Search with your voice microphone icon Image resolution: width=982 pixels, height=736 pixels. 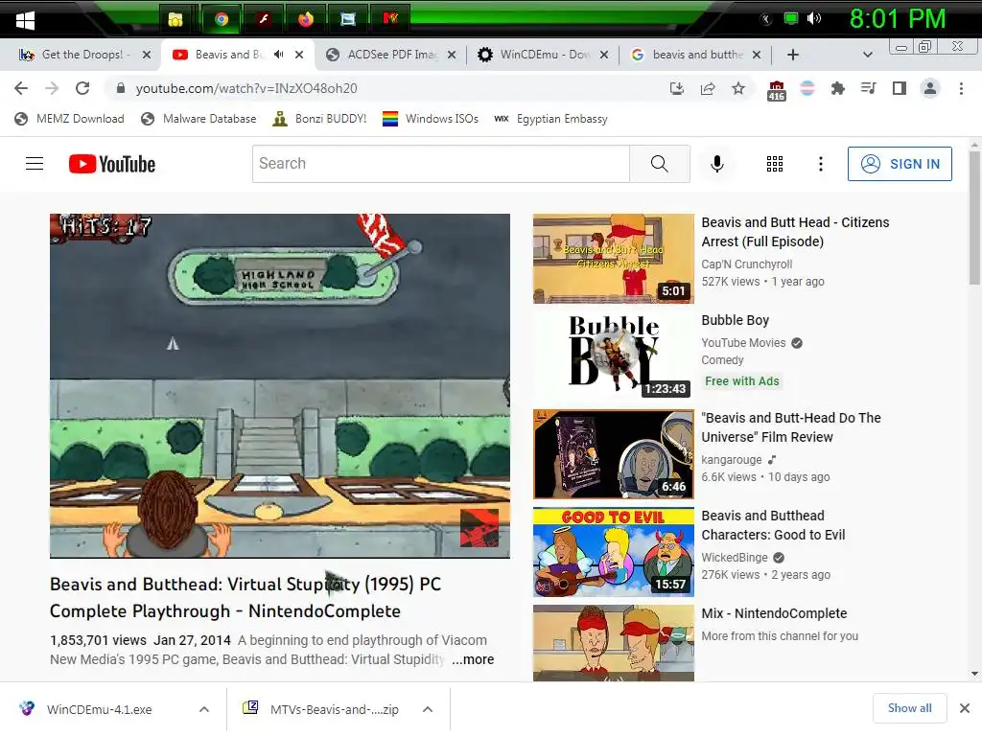(x=717, y=164)
